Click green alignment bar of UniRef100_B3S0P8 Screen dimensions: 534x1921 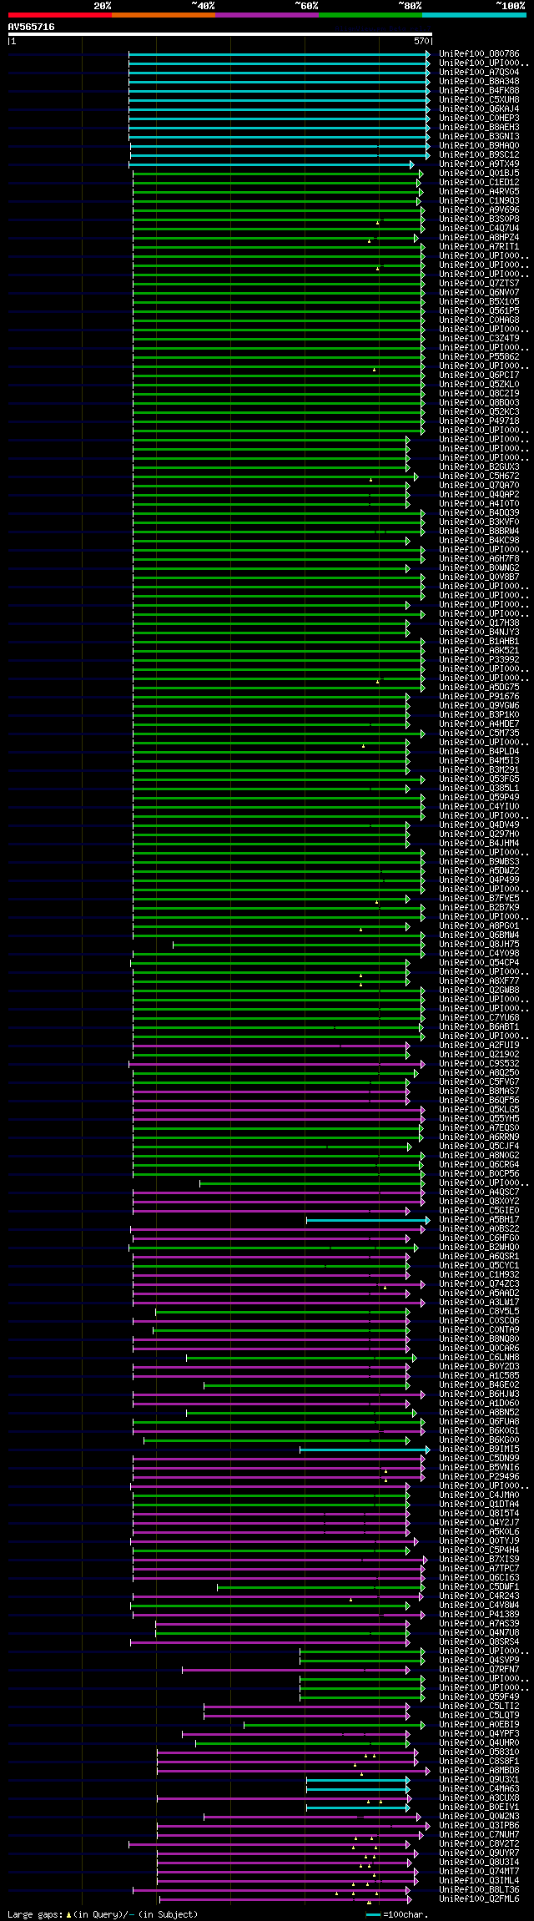(x=279, y=219)
